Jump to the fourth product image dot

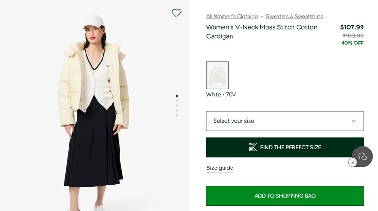(177, 110)
